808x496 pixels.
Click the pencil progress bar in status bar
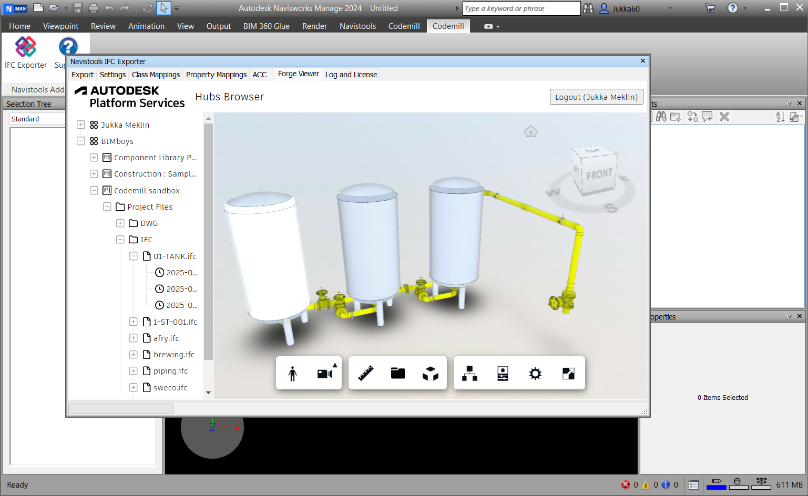[716, 484]
